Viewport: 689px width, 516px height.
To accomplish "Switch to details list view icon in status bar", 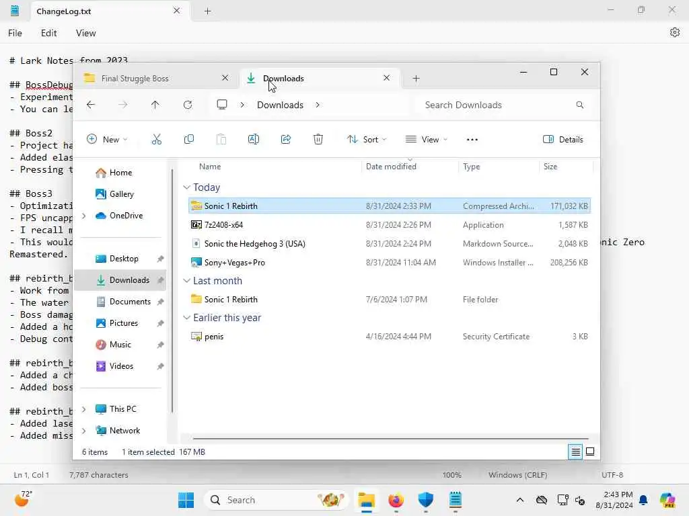I will pyautogui.click(x=575, y=451).
